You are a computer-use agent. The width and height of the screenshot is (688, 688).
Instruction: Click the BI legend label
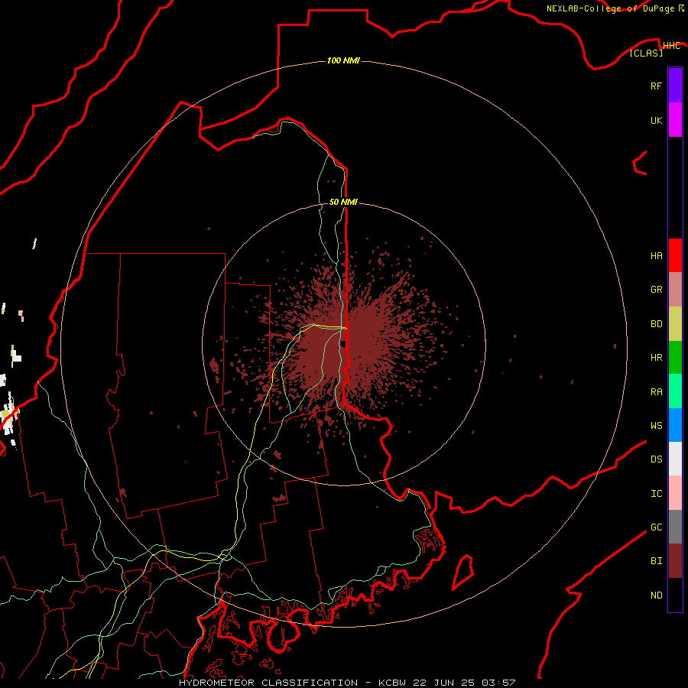pos(656,561)
